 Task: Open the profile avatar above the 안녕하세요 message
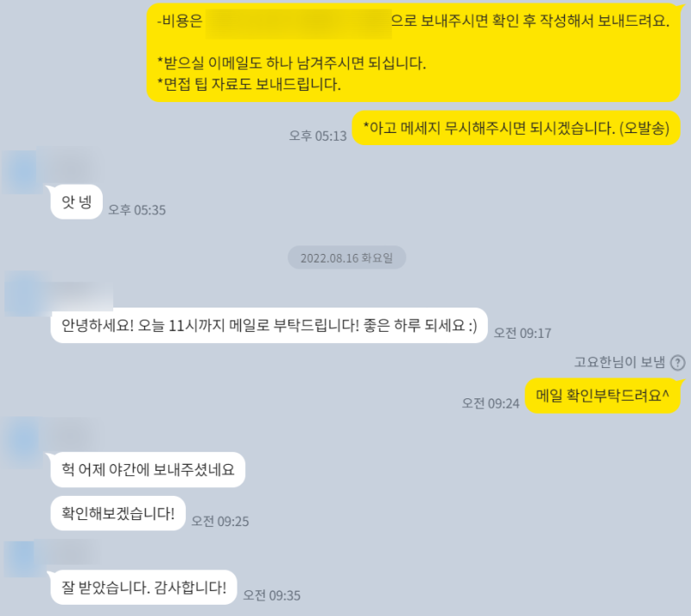[24, 294]
